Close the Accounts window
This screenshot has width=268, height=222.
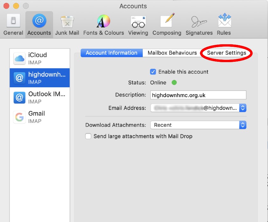click(x=6, y=6)
